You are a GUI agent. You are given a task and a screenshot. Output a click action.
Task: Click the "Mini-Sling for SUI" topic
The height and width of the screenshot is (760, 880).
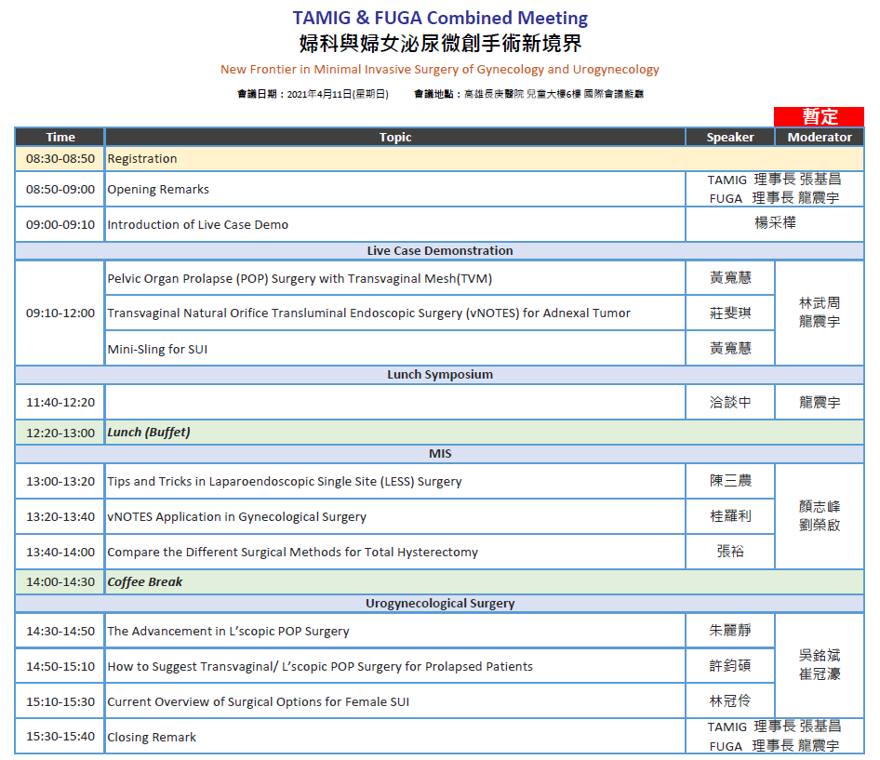coord(157,349)
